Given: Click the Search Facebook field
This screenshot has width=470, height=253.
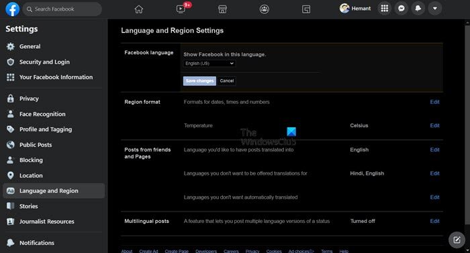Looking at the screenshot, I should pyautogui.click(x=62, y=9).
